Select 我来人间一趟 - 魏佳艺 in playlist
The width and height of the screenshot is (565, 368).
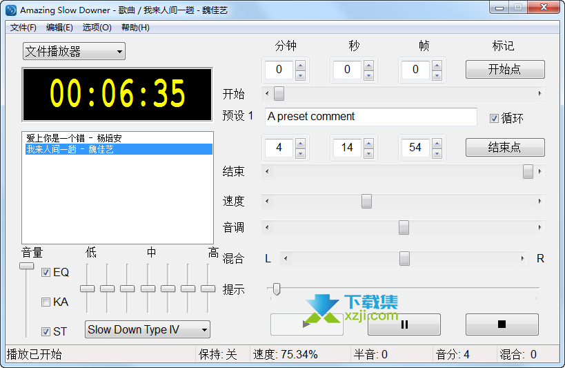[119, 149]
